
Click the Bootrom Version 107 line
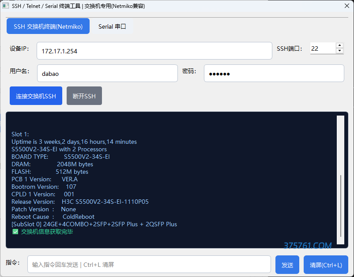44,187
